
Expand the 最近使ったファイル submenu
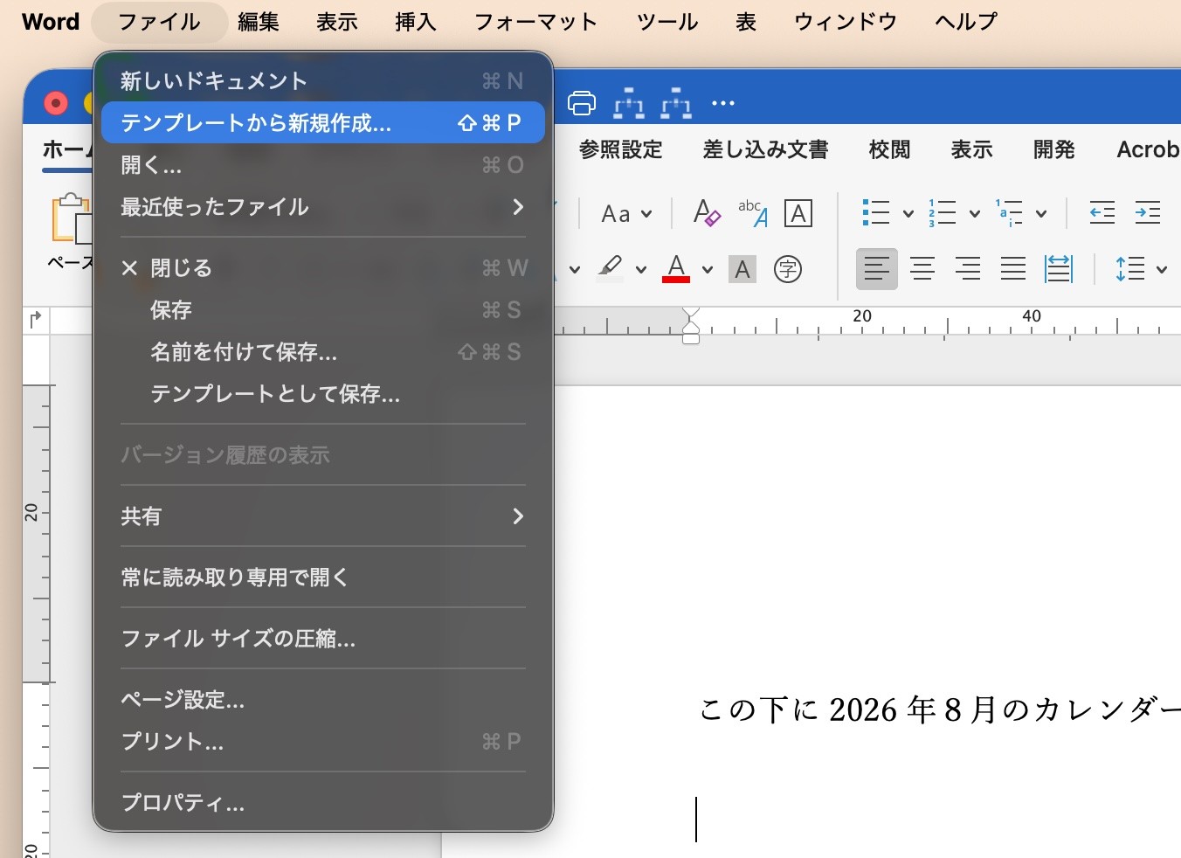323,207
